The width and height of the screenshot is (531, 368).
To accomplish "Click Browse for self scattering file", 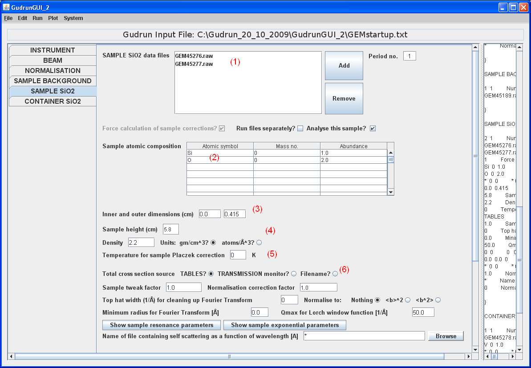I will pos(446,336).
